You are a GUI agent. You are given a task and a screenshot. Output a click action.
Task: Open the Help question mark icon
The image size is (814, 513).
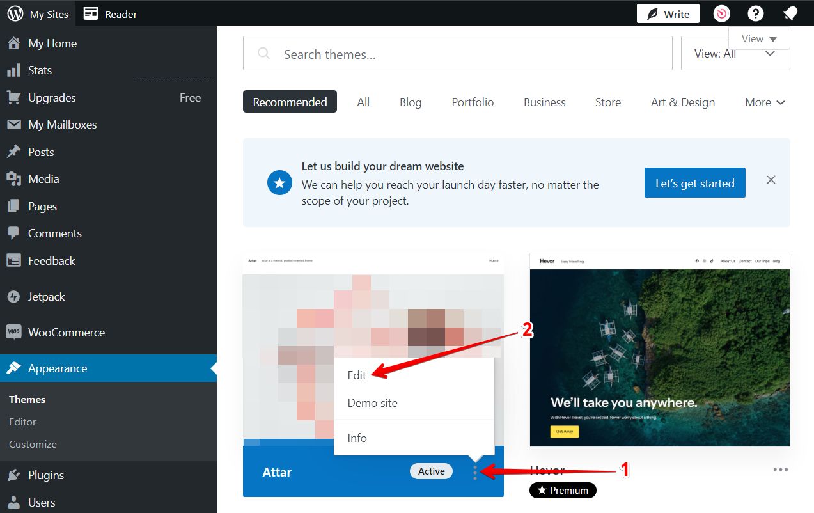(x=755, y=13)
